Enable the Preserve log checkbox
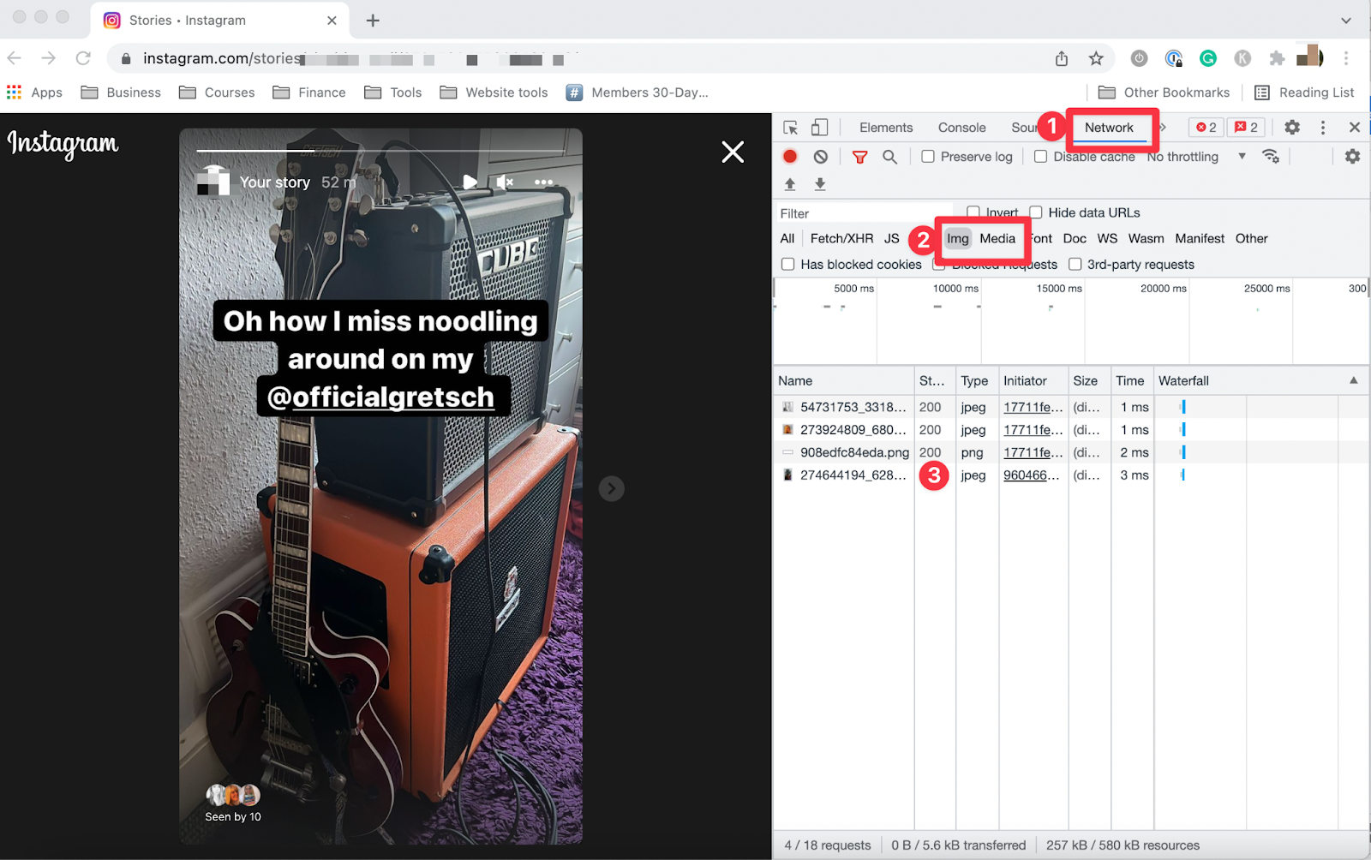The image size is (1371, 860). point(928,157)
